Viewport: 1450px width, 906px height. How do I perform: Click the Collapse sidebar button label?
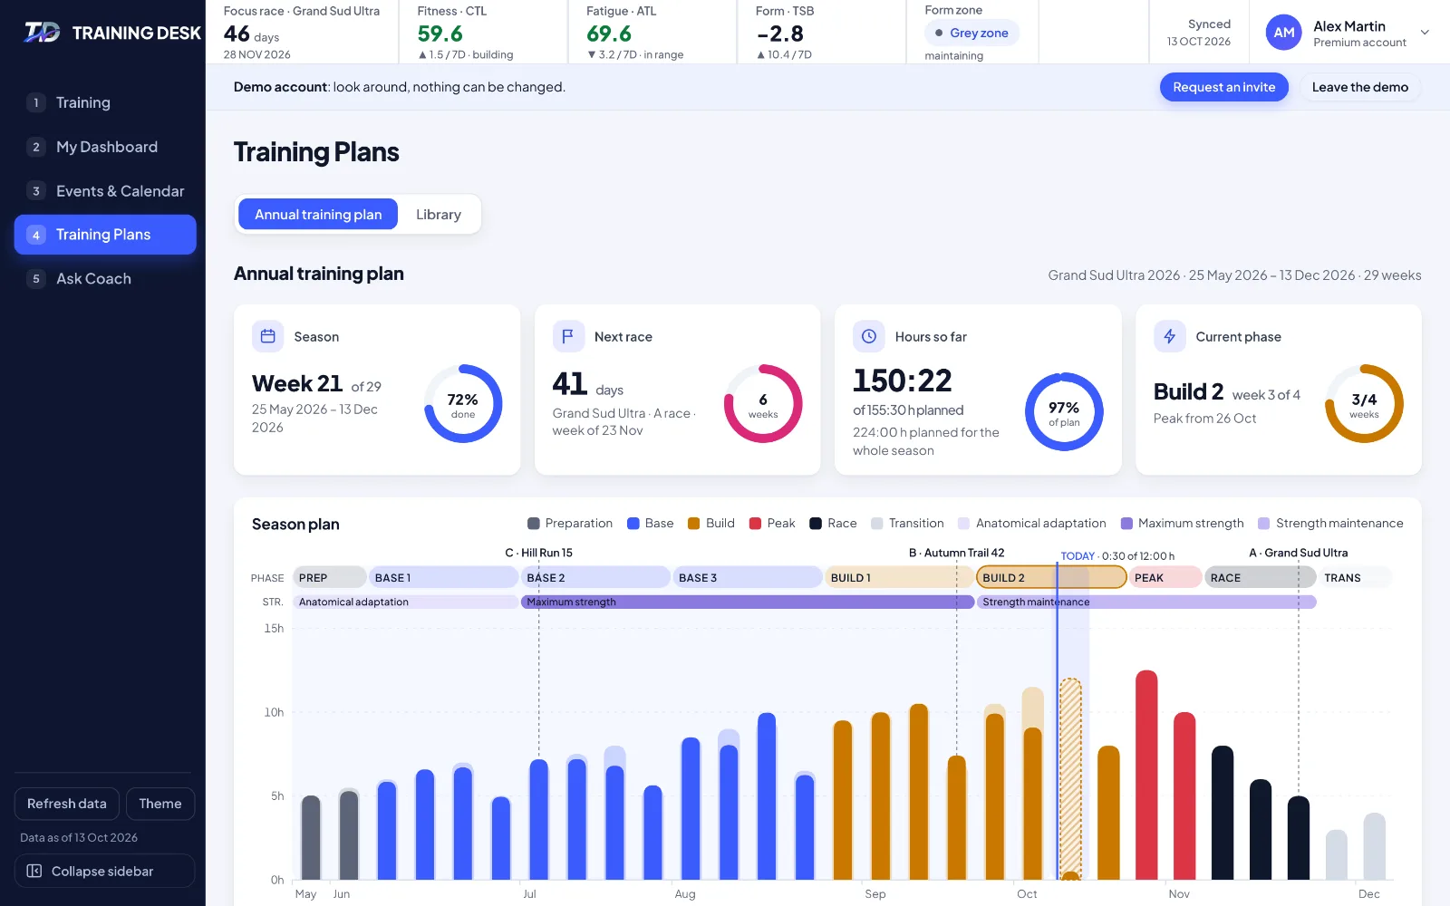pyautogui.click(x=102, y=871)
